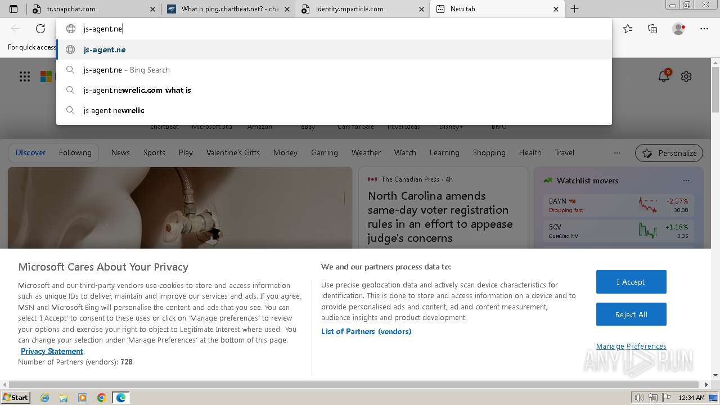This screenshot has width=720, height=405.
Task: Choose the 'js agent newrelic' suggestion
Action: tap(334, 110)
